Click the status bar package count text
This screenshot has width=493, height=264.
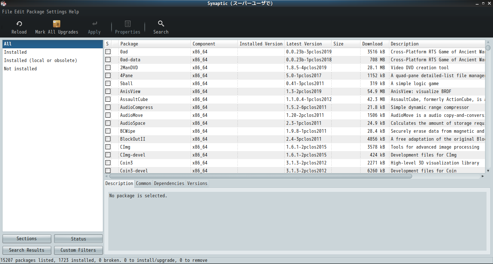tap(104, 260)
